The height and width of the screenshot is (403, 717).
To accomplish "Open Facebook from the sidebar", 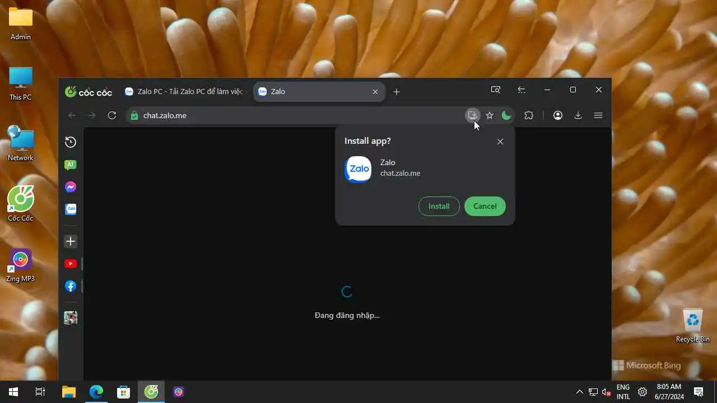I will click(x=71, y=286).
